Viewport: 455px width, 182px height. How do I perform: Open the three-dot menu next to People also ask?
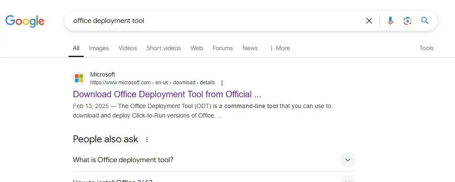147,140
